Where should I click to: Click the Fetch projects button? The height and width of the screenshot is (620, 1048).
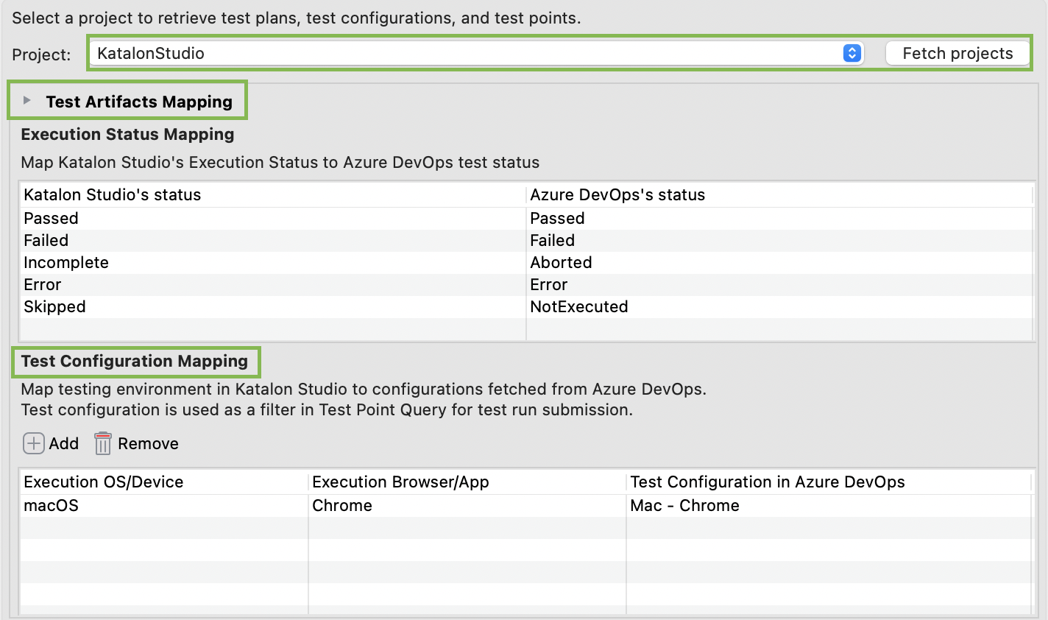[957, 53]
